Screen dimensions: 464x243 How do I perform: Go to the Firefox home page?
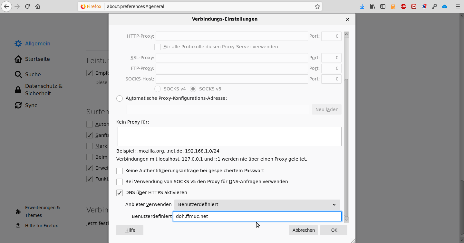click(38, 6)
